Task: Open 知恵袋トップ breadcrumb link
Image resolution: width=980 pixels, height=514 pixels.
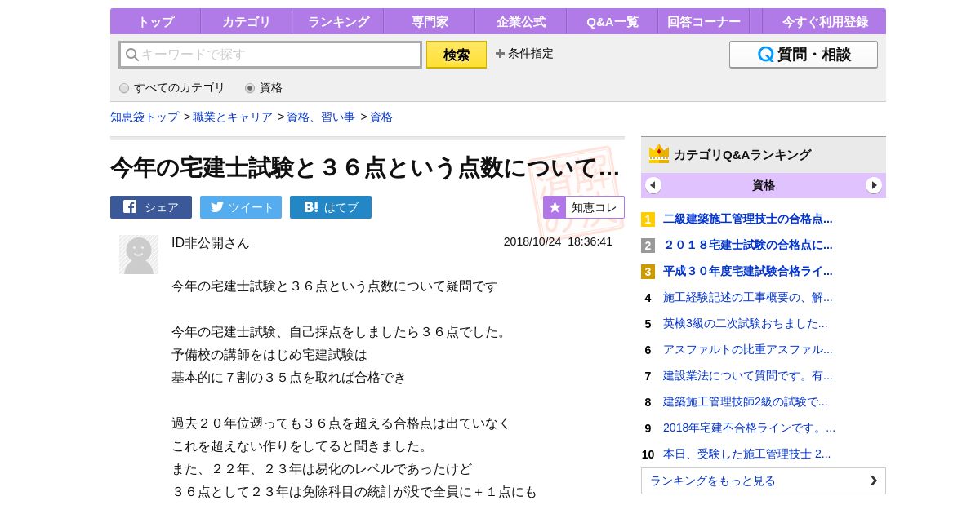Action: [145, 117]
